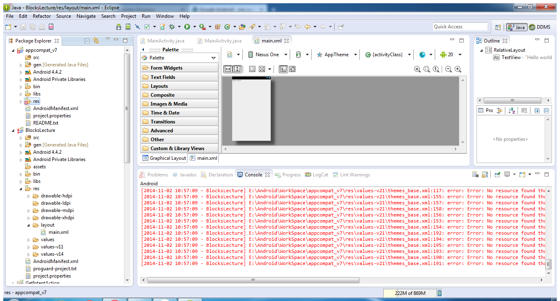560x301 pixels.
Task: Click Collapse All icon in Package Explorer
Action: click(x=87, y=40)
